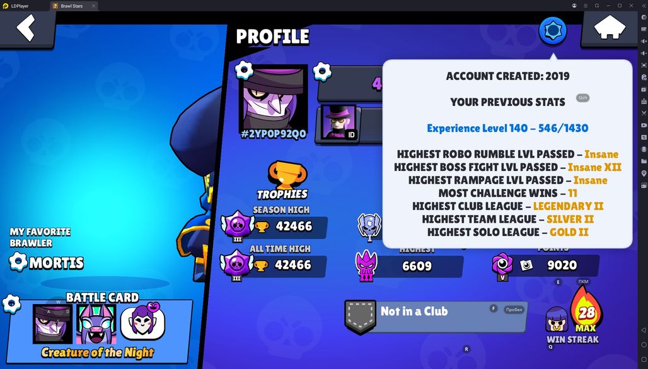Switch to the Brawl Stars tab
The height and width of the screenshot is (369, 648).
click(71, 6)
